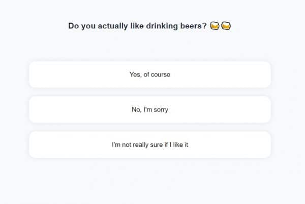Click the "Do you" text starting the question
The width and height of the screenshot is (305, 204).
coord(80,26)
